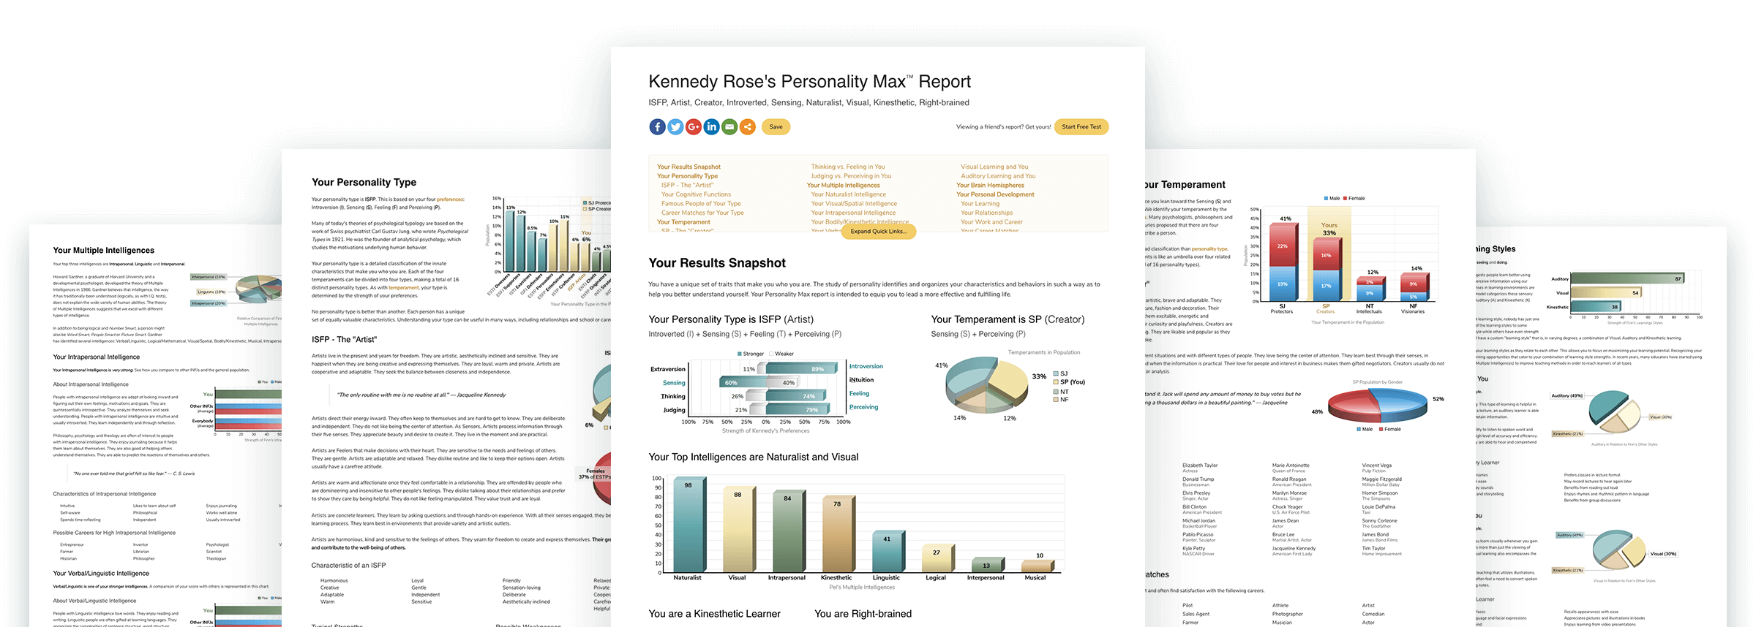Screen dimensions: 1756x627
Task: Click the Naturalist bar showing 98
Action: [688, 525]
